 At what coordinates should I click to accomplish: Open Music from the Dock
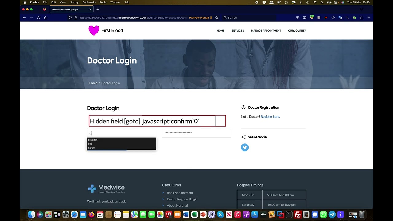(x=237, y=215)
